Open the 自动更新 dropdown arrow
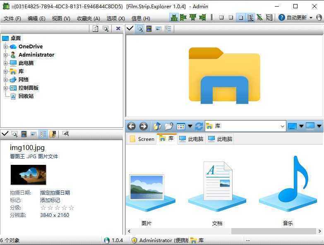 pos(311,18)
